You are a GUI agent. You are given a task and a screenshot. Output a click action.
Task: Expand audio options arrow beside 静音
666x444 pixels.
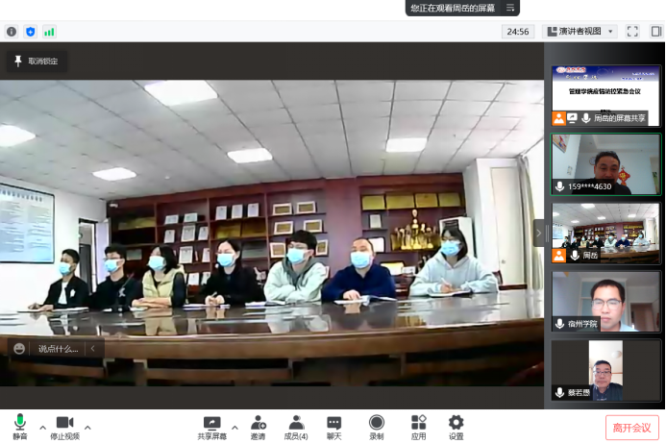[42, 427]
